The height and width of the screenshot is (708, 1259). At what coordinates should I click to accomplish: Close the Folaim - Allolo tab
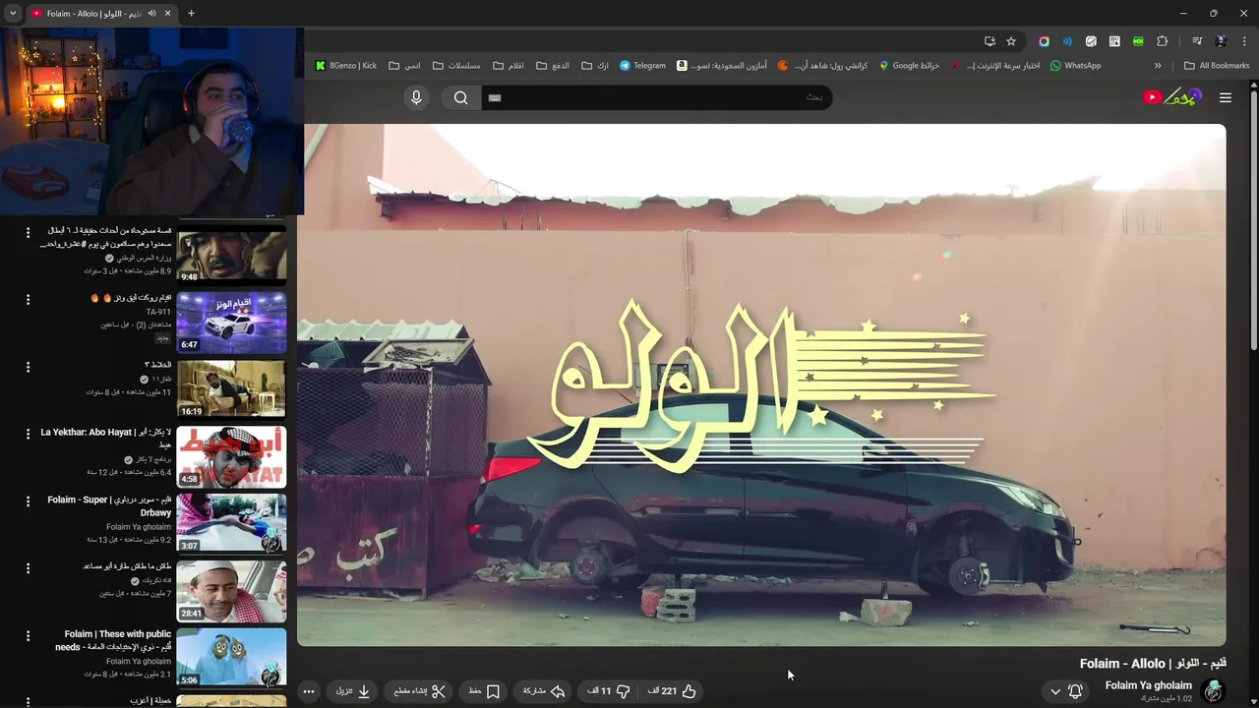167,14
